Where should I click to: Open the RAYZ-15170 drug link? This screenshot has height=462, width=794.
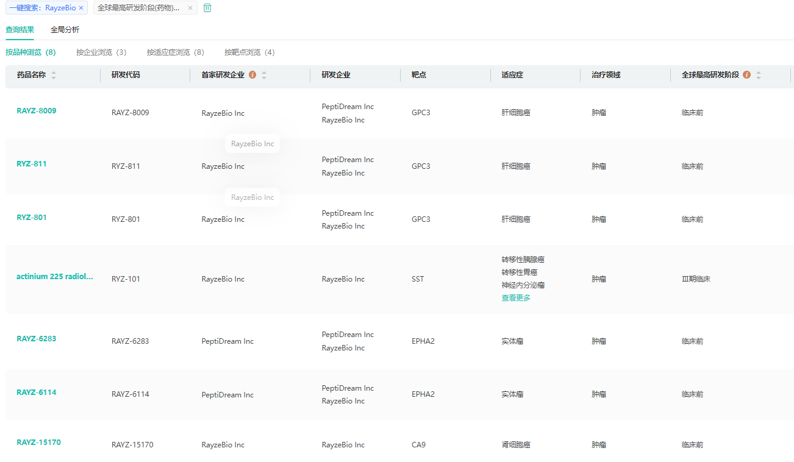click(38, 442)
